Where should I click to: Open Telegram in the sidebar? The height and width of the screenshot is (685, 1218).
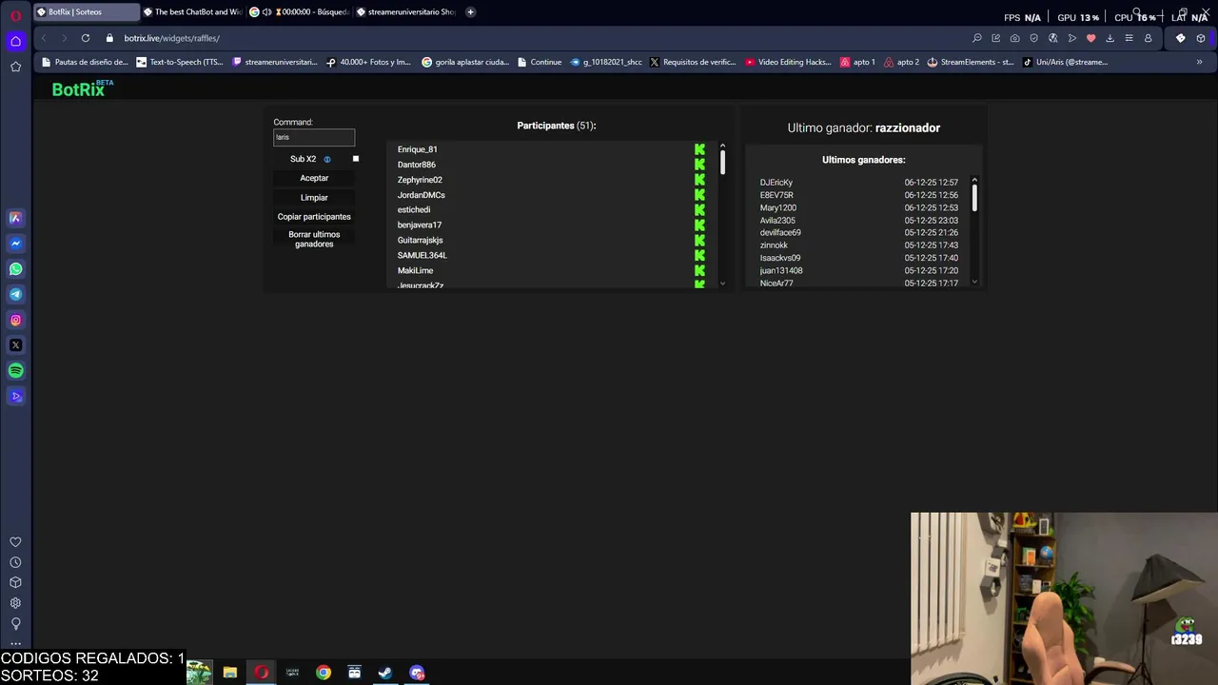[x=15, y=295]
